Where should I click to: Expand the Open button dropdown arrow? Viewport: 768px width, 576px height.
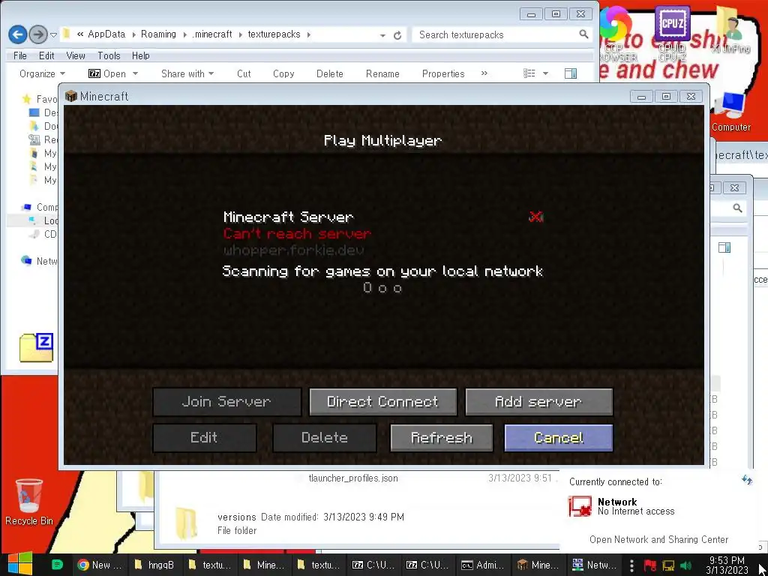[135, 73]
